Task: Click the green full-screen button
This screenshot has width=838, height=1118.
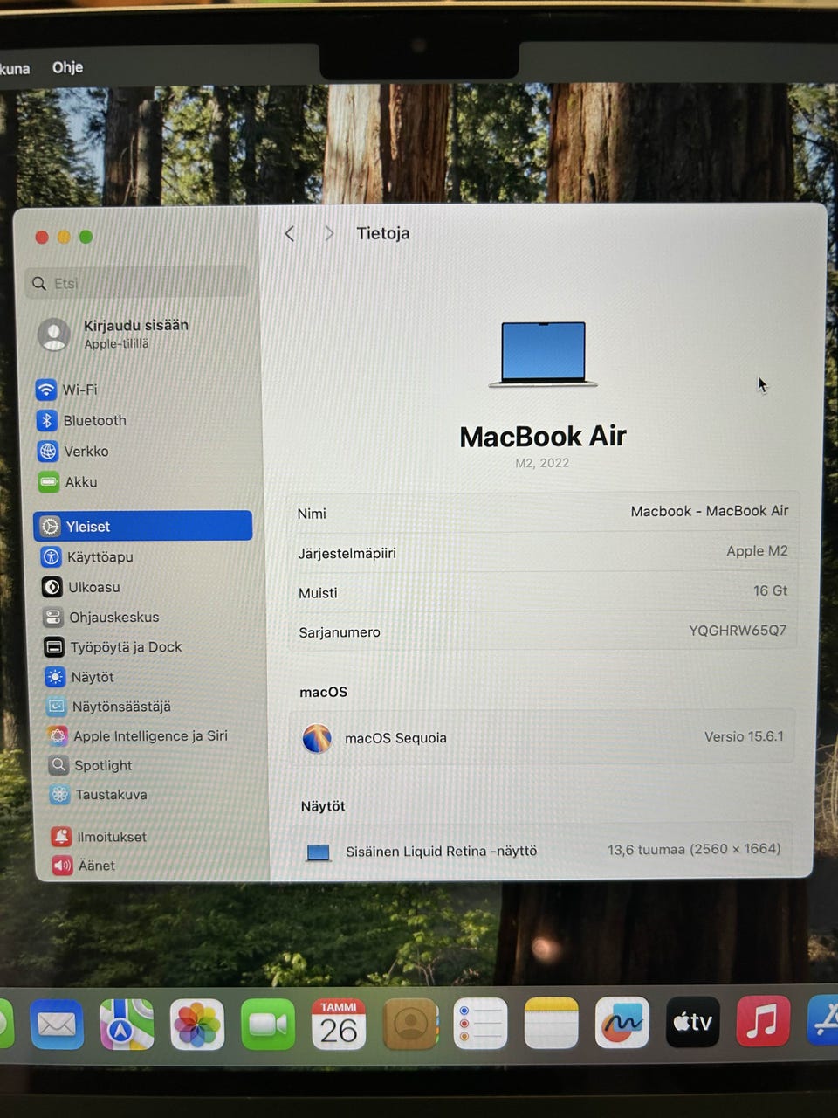Action: (86, 237)
